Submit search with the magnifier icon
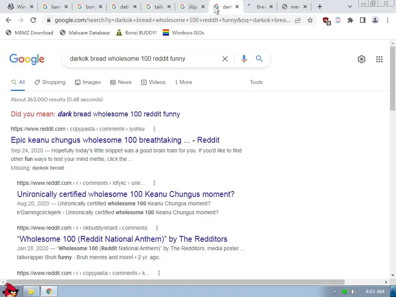This screenshot has height=297, width=396. [x=259, y=59]
